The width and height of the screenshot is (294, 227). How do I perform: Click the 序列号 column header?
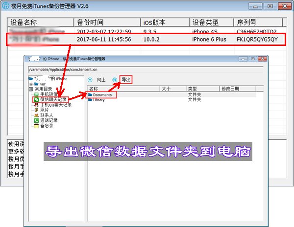258,23
